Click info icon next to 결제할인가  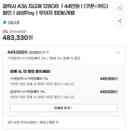(x=47, y=52)
